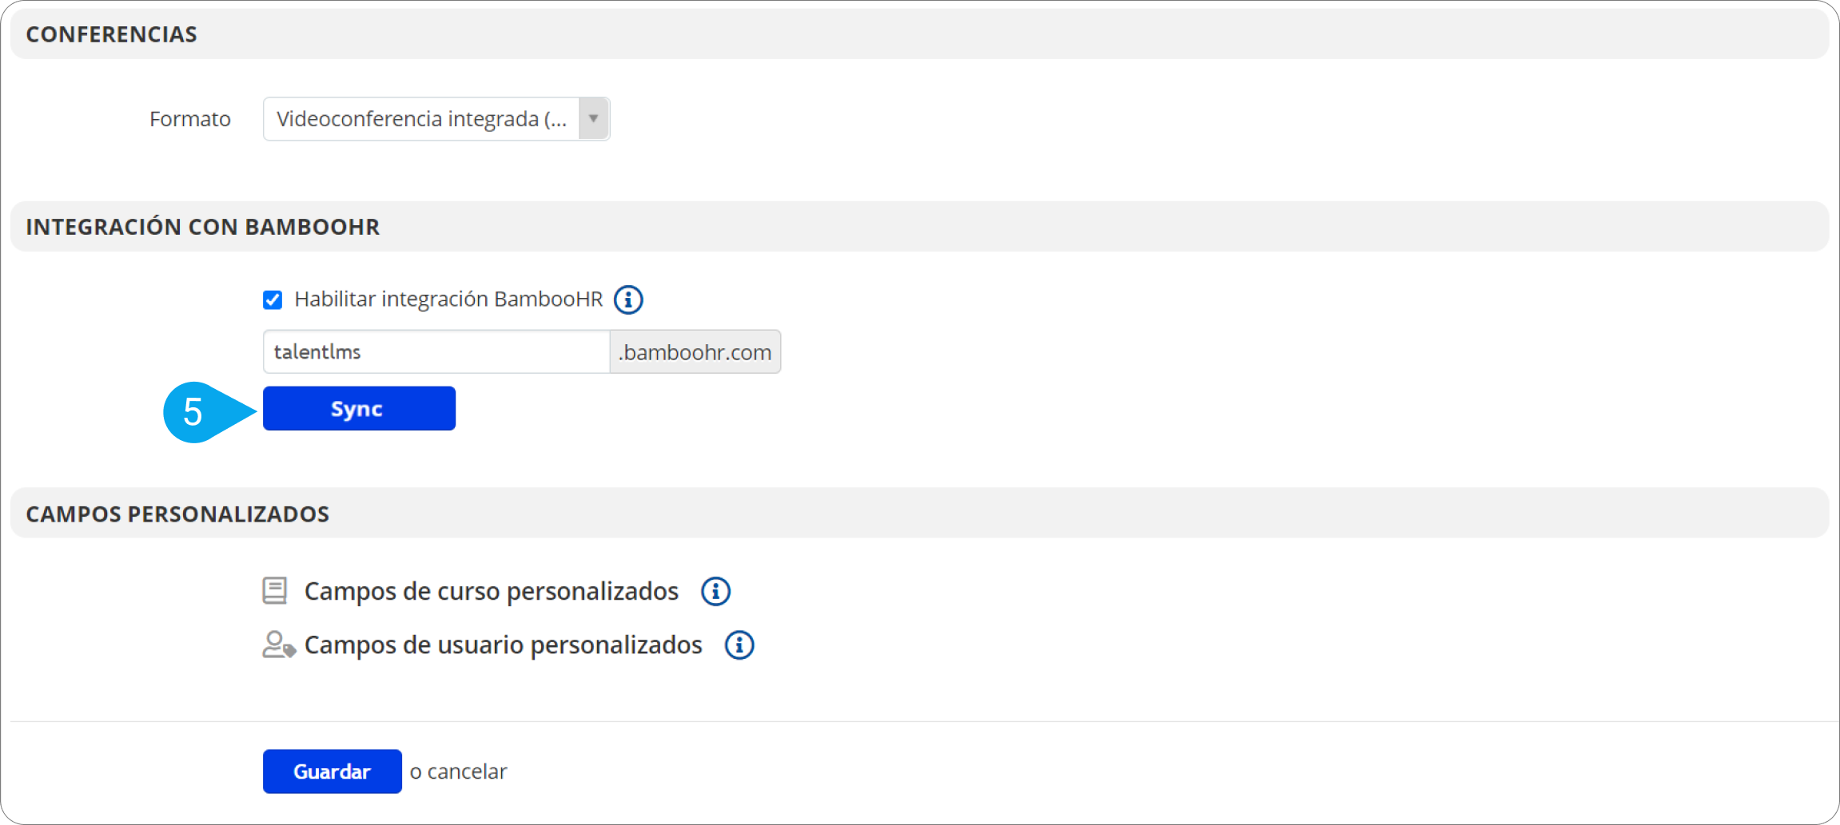Open Campos de curso personalizados link
This screenshot has height=825, width=1840.
point(491,592)
